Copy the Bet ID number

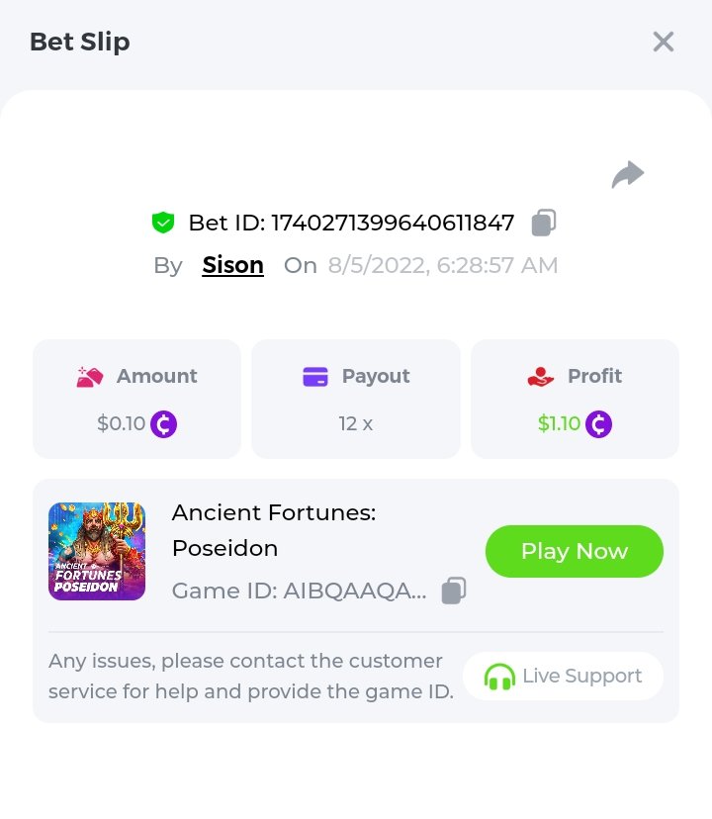(544, 223)
